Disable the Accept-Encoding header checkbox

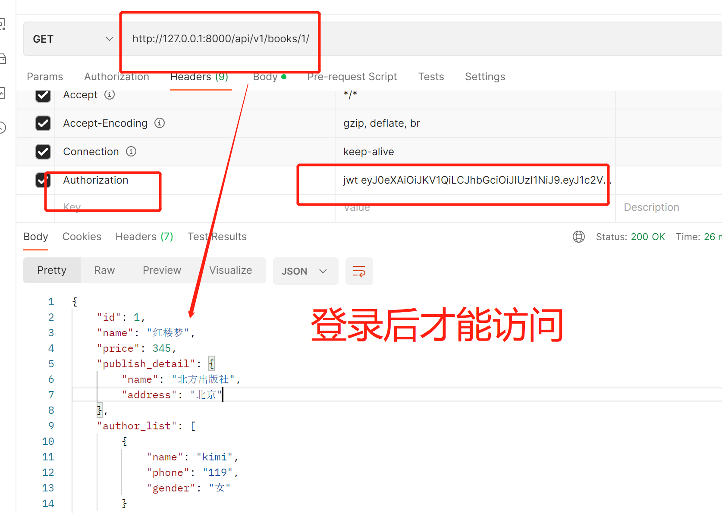43,123
